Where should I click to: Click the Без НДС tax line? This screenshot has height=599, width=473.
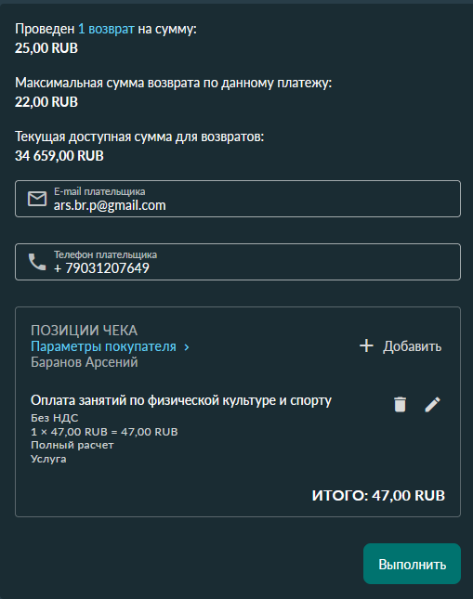coord(54,418)
